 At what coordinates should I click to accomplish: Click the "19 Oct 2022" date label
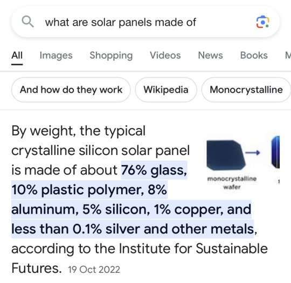coord(94,270)
